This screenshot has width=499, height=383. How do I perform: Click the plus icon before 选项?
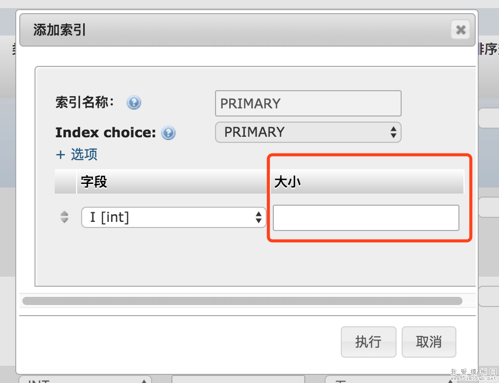(x=60, y=155)
